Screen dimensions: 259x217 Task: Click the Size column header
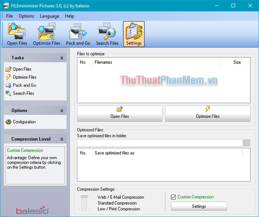pyautogui.click(x=232, y=62)
